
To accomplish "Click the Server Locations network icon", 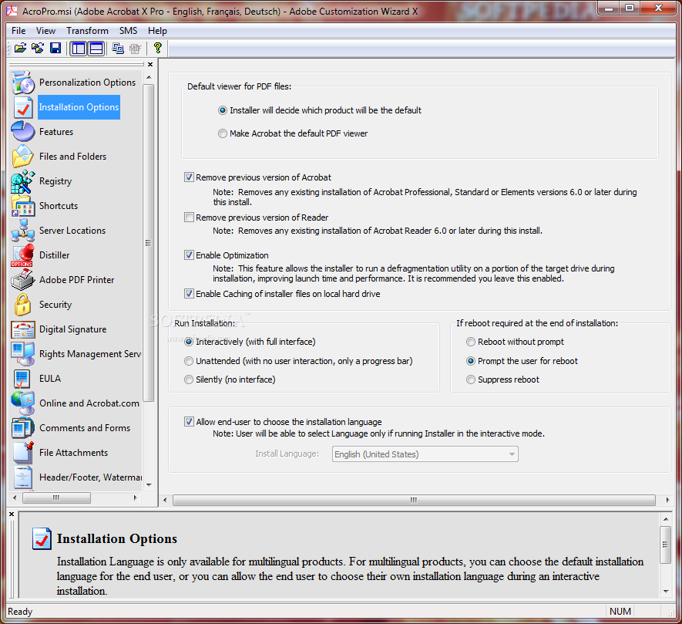I will click(23, 231).
